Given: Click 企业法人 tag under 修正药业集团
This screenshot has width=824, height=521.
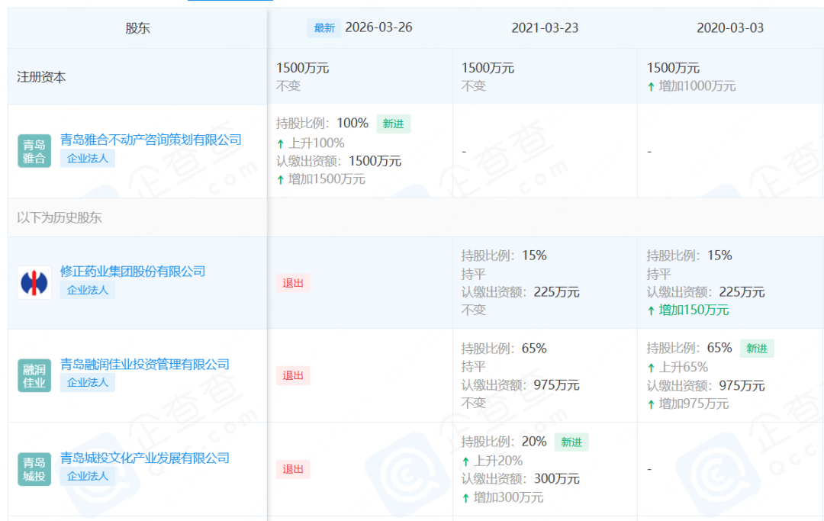Looking at the screenshot, I should (87, 290).
